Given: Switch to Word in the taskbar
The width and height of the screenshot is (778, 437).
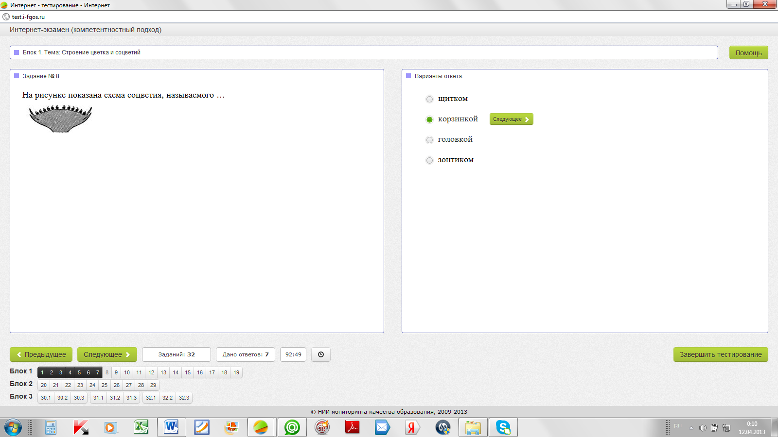Looking at the screenshot, I should click(171, 428).
